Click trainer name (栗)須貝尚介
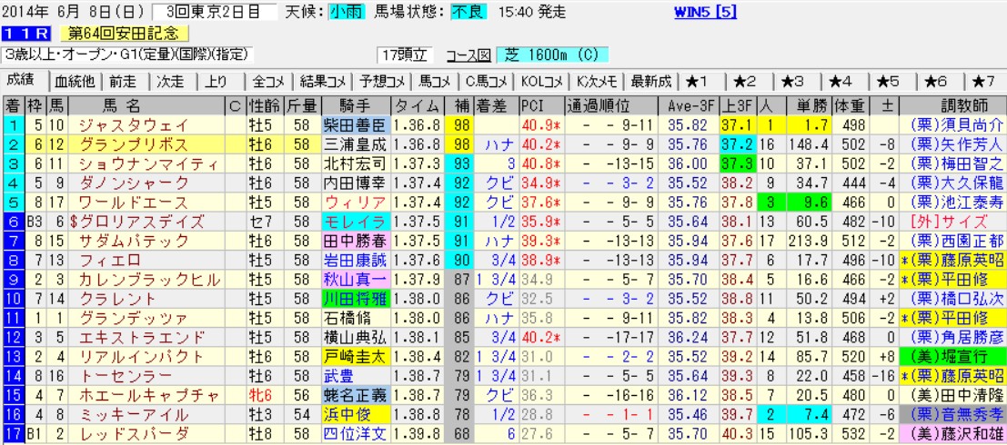1007x445 pixels. pos(953,124)
